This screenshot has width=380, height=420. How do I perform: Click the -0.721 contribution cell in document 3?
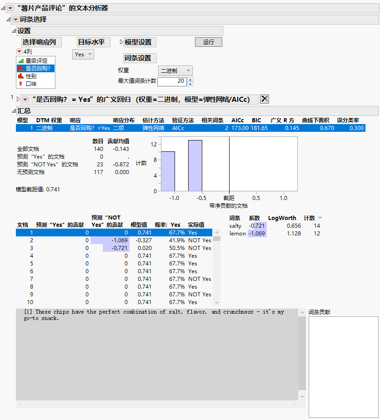coord(116,248)
